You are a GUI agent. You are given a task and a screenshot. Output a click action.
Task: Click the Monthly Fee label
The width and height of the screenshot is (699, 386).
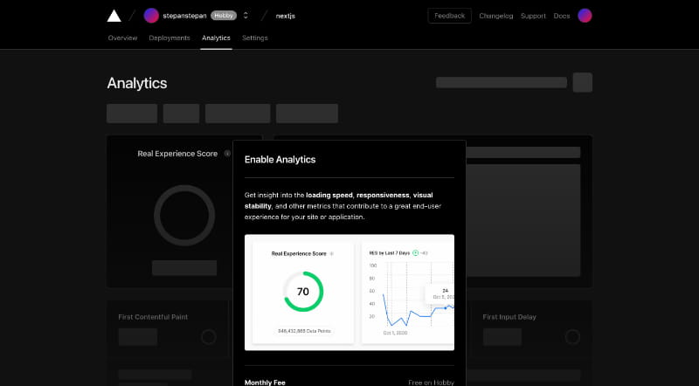[265, 382]
